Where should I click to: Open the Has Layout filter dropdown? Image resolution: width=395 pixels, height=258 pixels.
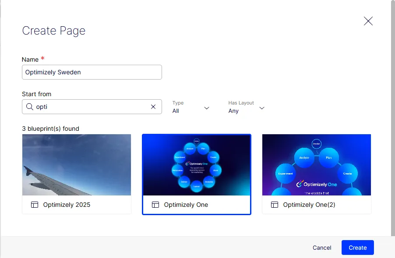click(x=247, y=107)
